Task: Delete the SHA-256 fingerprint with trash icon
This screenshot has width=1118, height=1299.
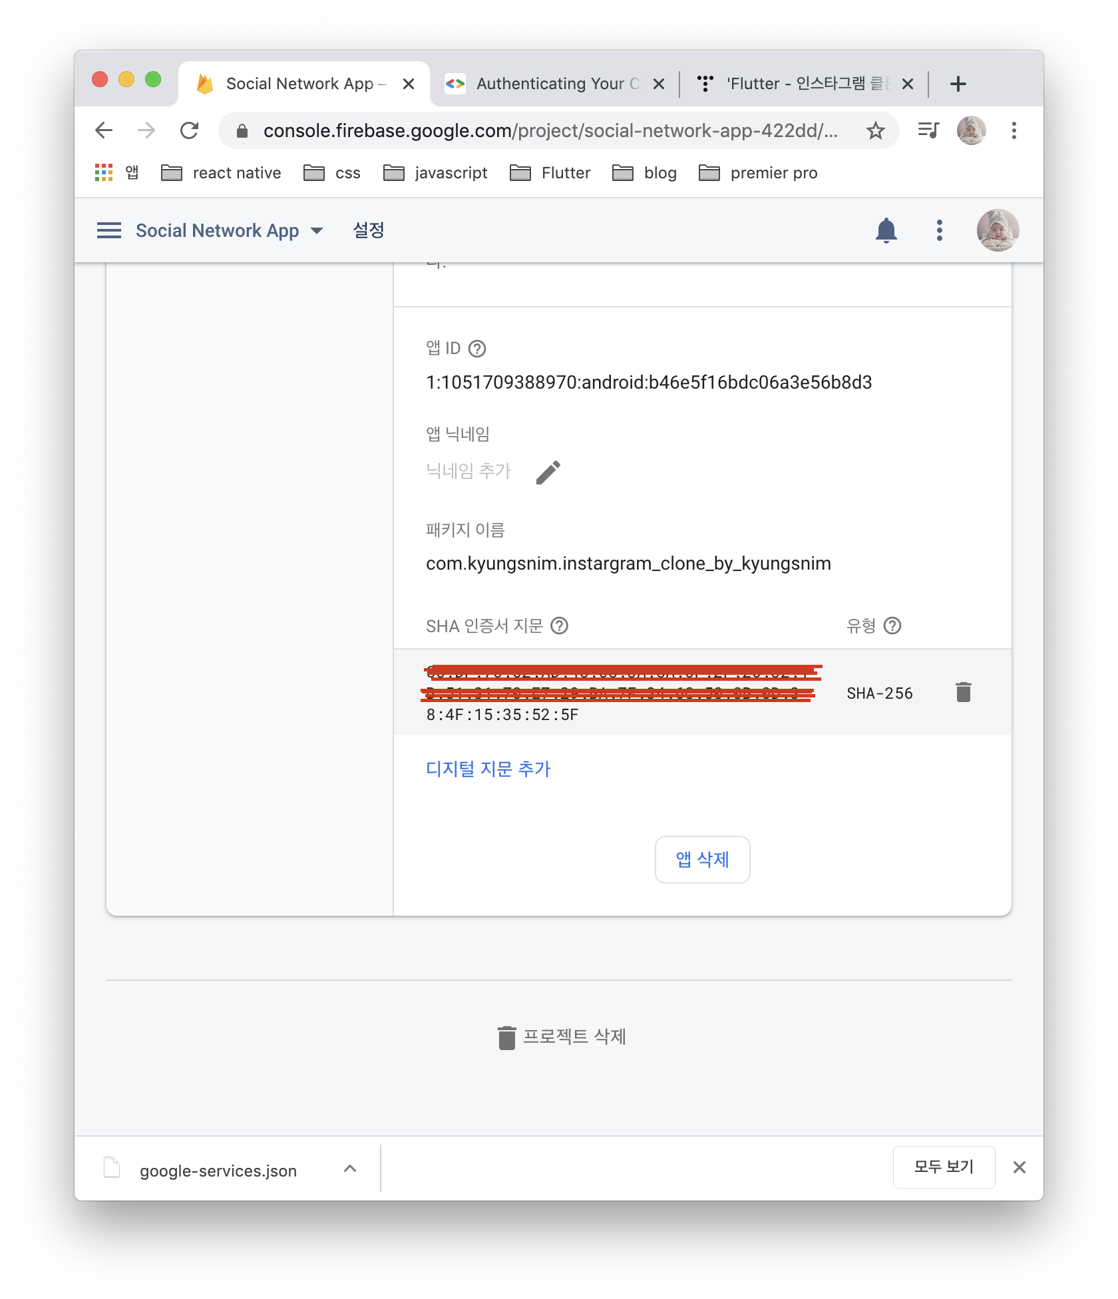Action: click(963, 692)
